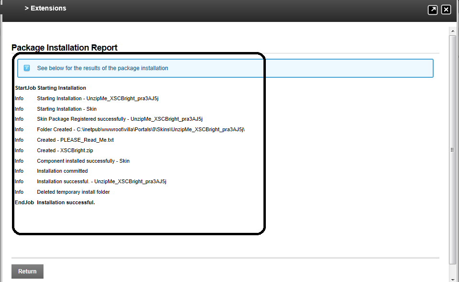Click the StartJob Starting Installation entry

(x=51, y=88)
